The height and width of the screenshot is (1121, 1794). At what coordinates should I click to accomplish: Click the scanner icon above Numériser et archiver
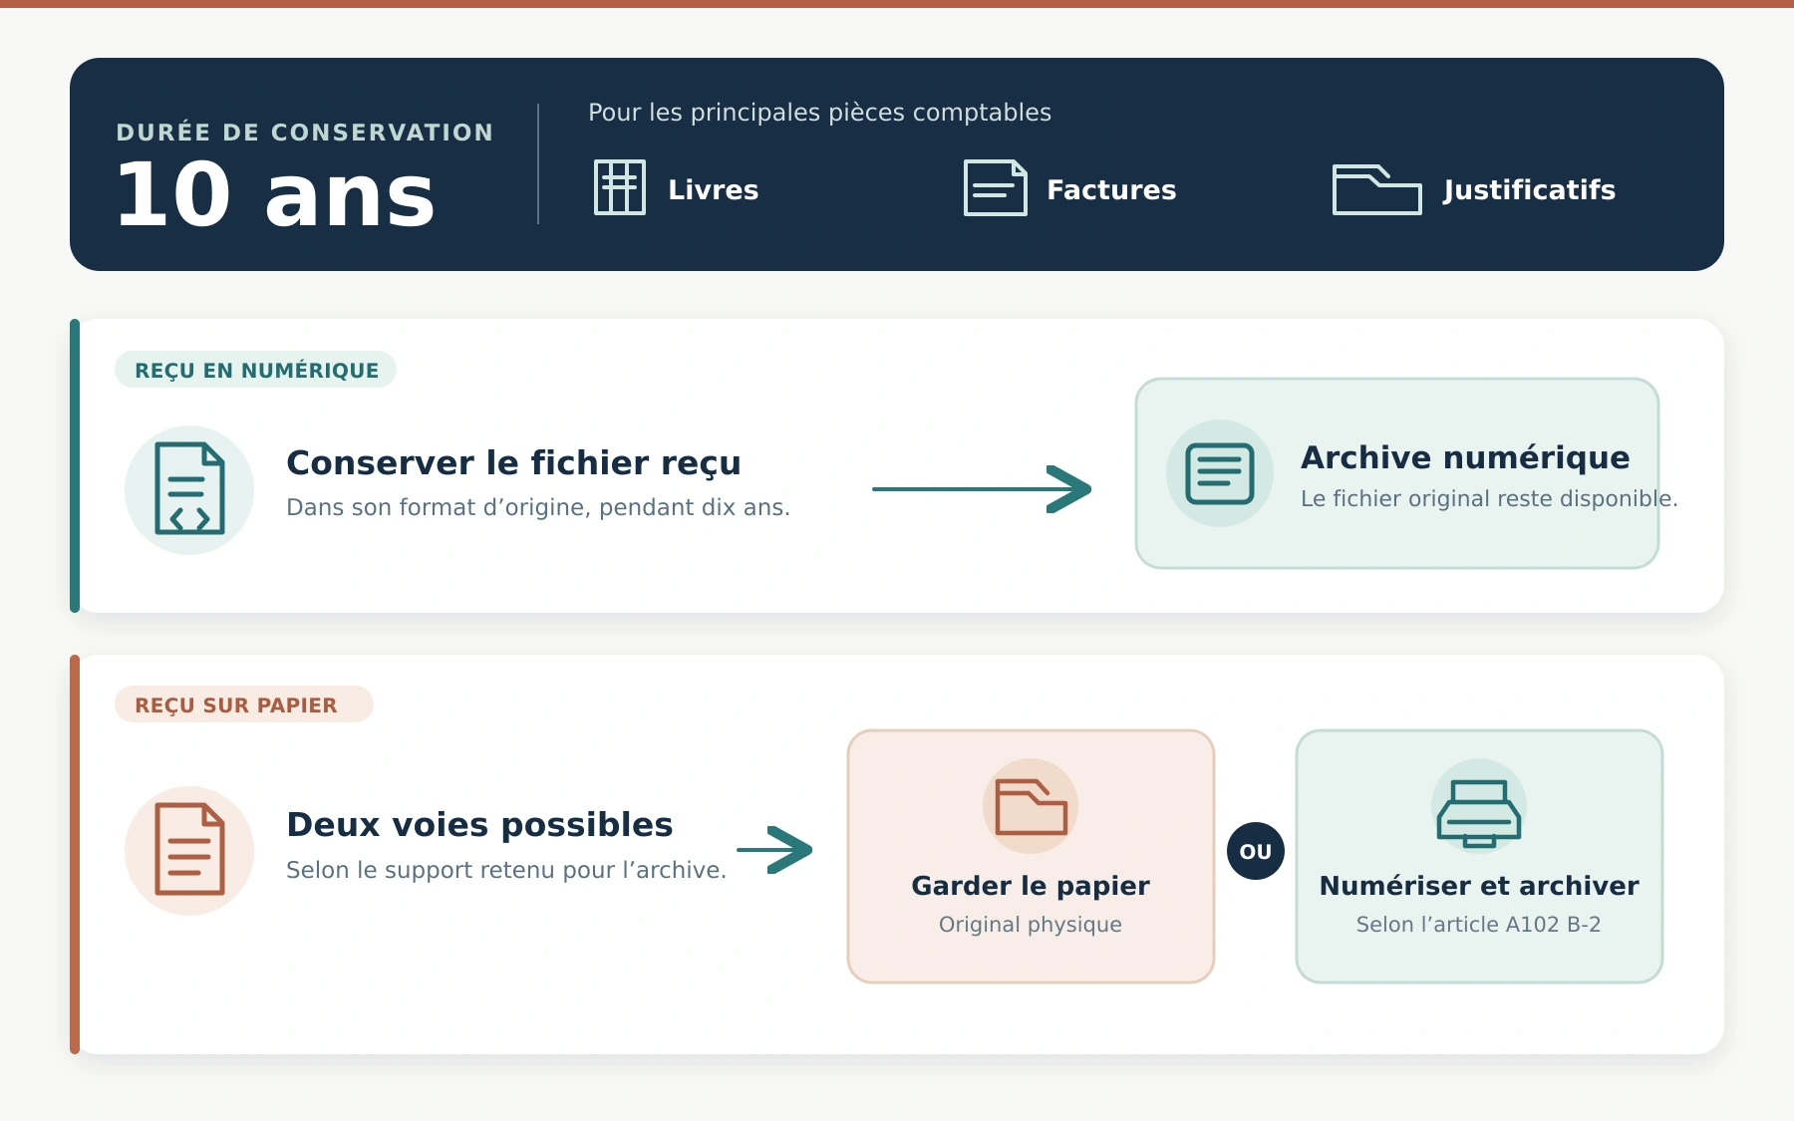tap(1479, 813)
